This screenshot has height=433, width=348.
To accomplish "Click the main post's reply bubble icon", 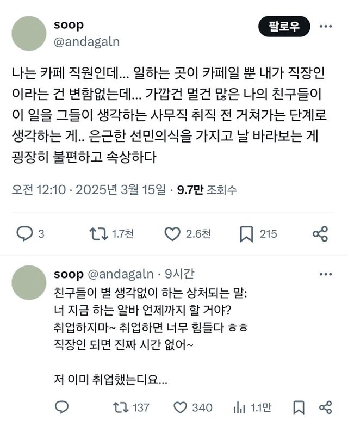I will coord(24,233).
